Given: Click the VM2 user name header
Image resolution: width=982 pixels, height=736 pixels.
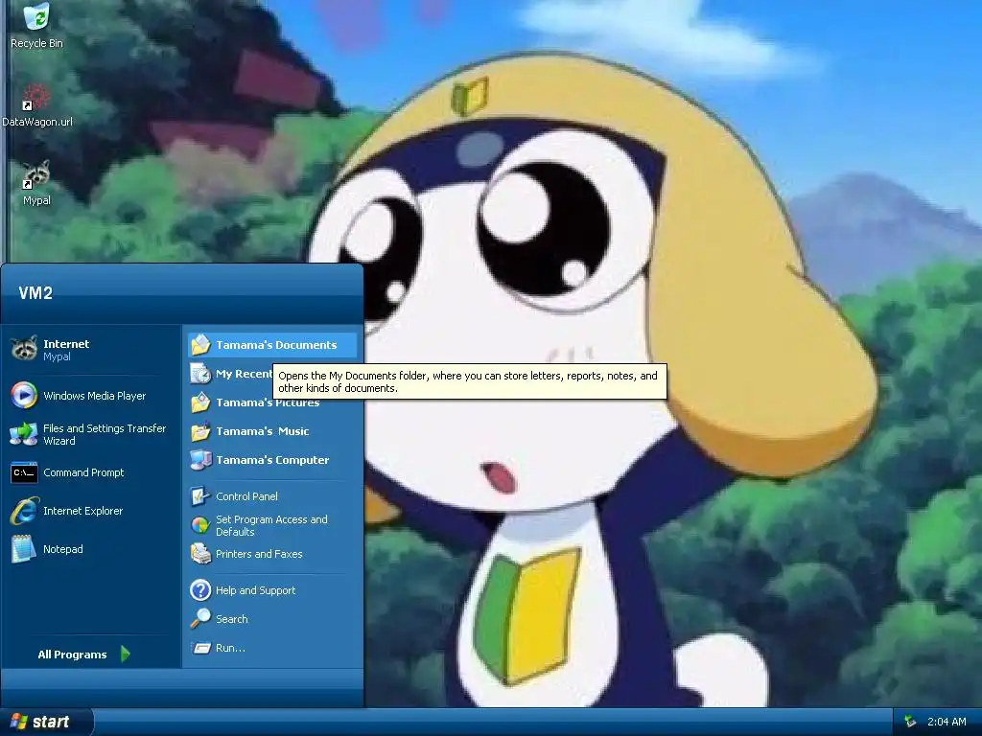Looking at the screenshot, I should click(35, 293).
